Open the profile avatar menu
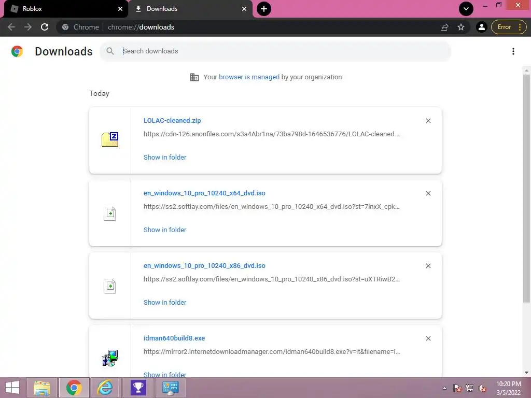The width and height of the screenshot is (531, 398). 482,27
